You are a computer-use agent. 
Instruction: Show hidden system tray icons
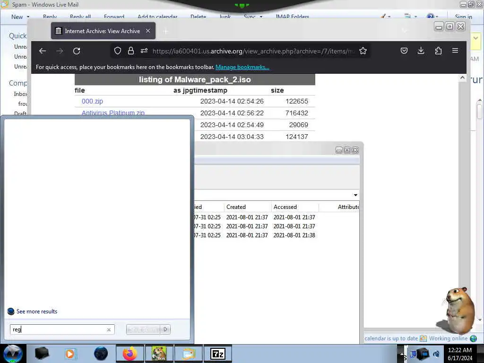[402, 354]
